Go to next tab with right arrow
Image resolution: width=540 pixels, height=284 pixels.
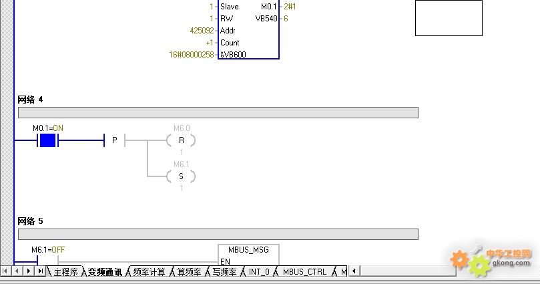29,271
